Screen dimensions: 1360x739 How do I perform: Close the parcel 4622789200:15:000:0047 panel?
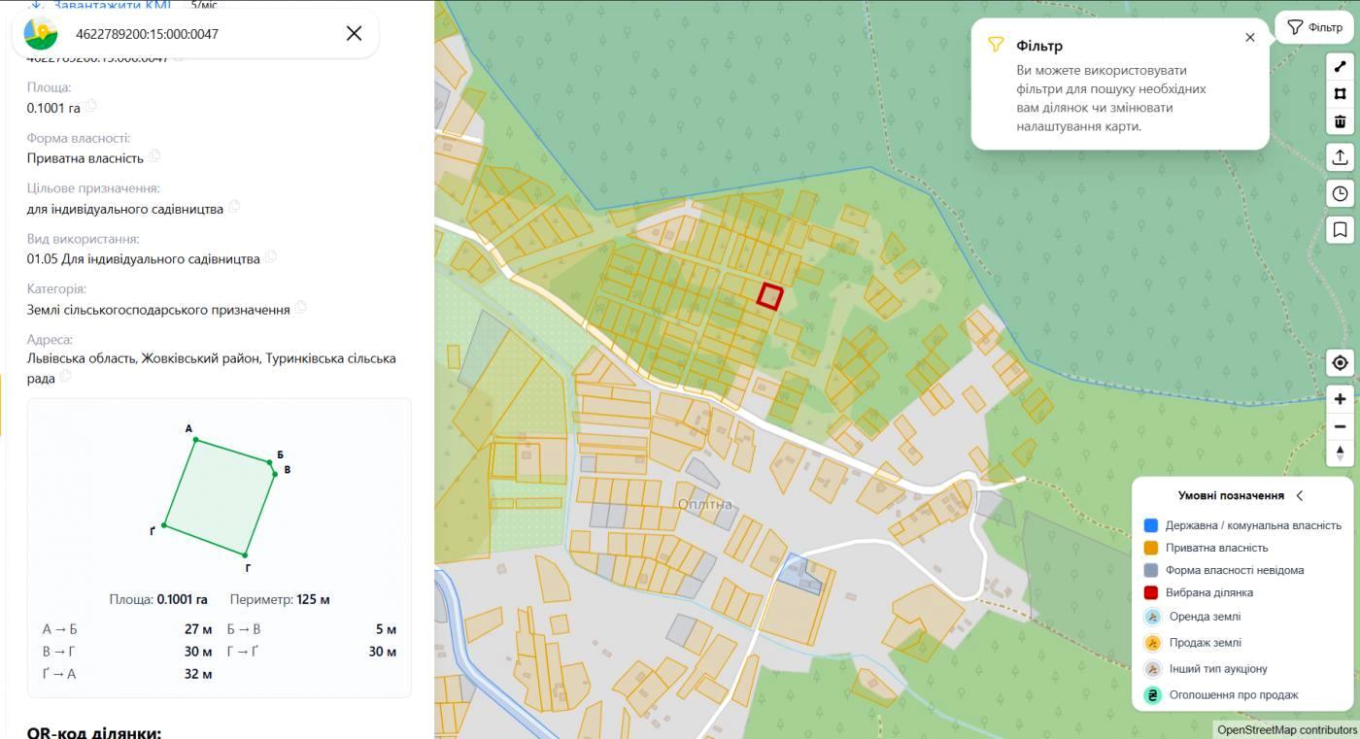[354, 33]
